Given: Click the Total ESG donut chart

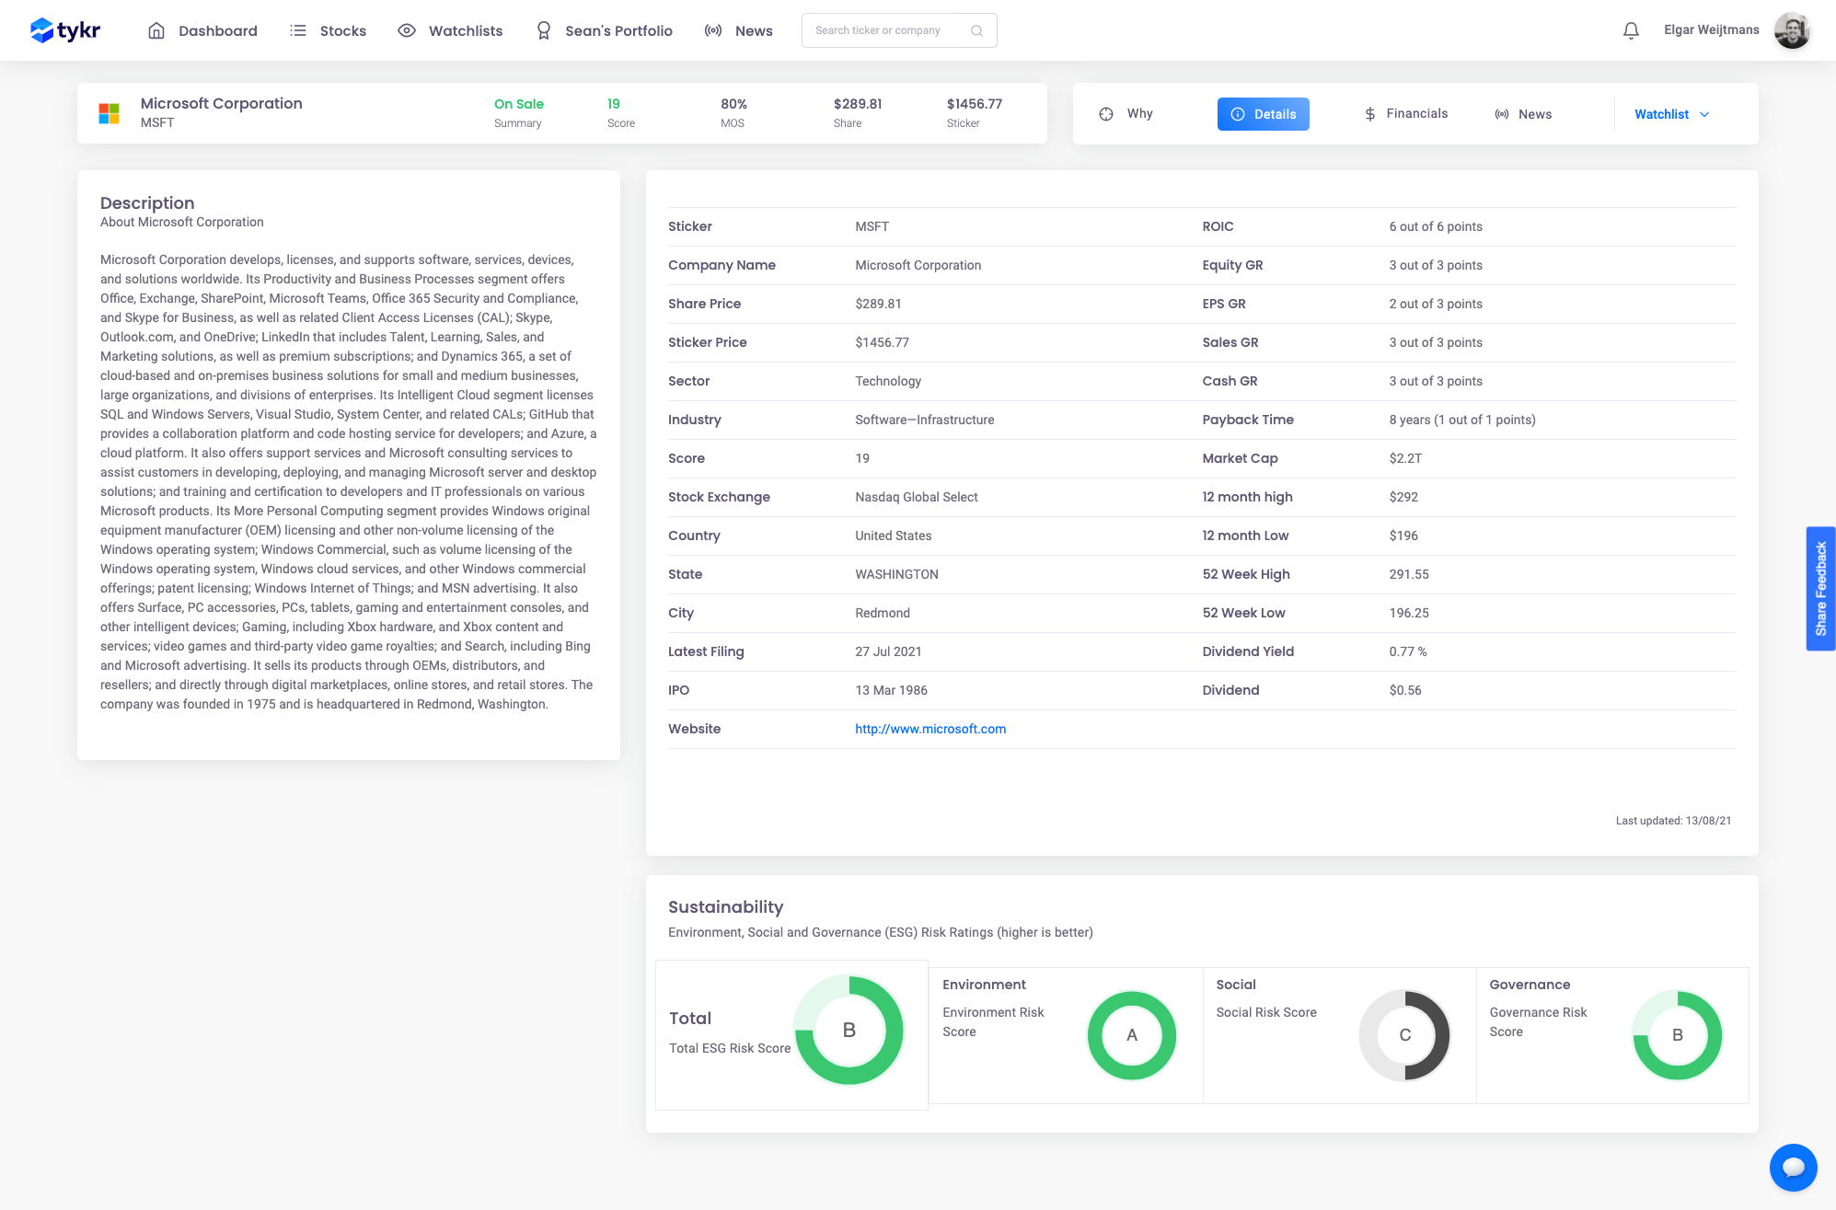Looking at the screenshot, I should (849, 1031).
